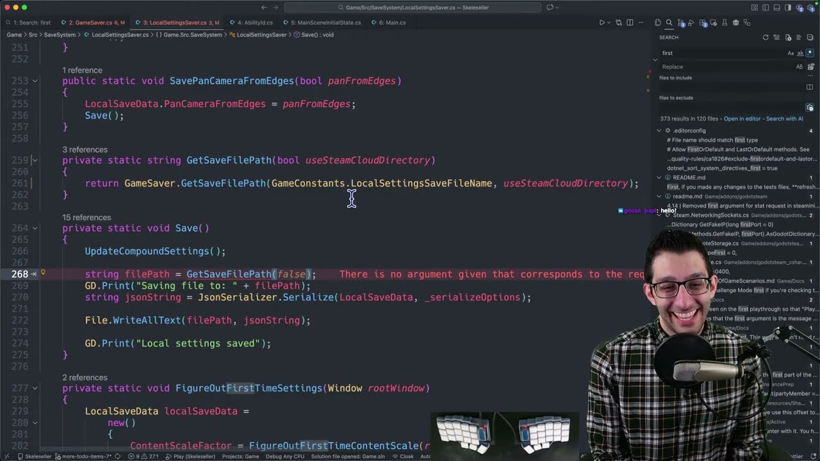This screenshot has height=461, width=820.
Task: Go back with the left arrow
Action: coord(264,7)
